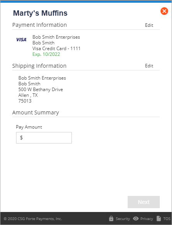Click the Amount Summary heading
Image resolution: width=172 pixels, height=225 pixels.
tap(36, 112)
